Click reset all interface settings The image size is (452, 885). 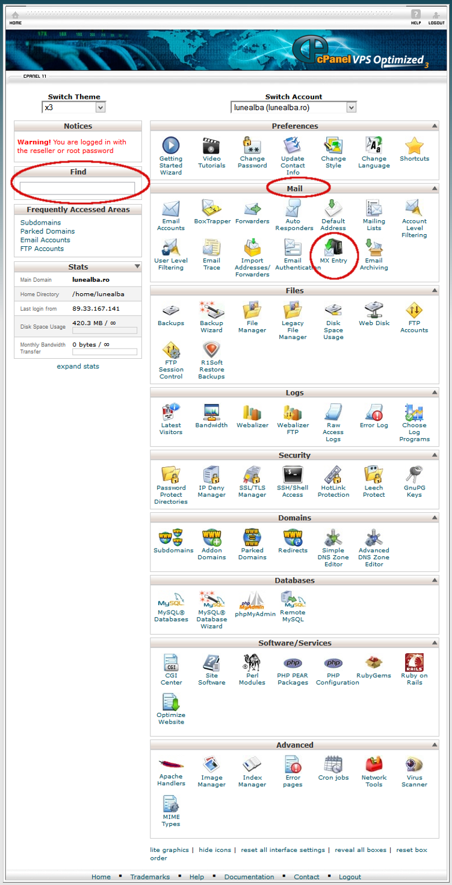tap(283, 850)
